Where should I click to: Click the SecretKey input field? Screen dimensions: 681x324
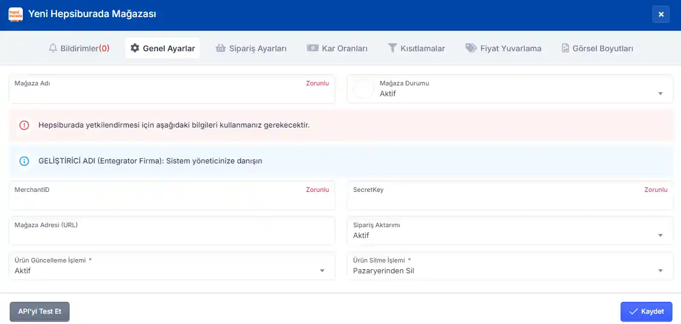[511, 196]
